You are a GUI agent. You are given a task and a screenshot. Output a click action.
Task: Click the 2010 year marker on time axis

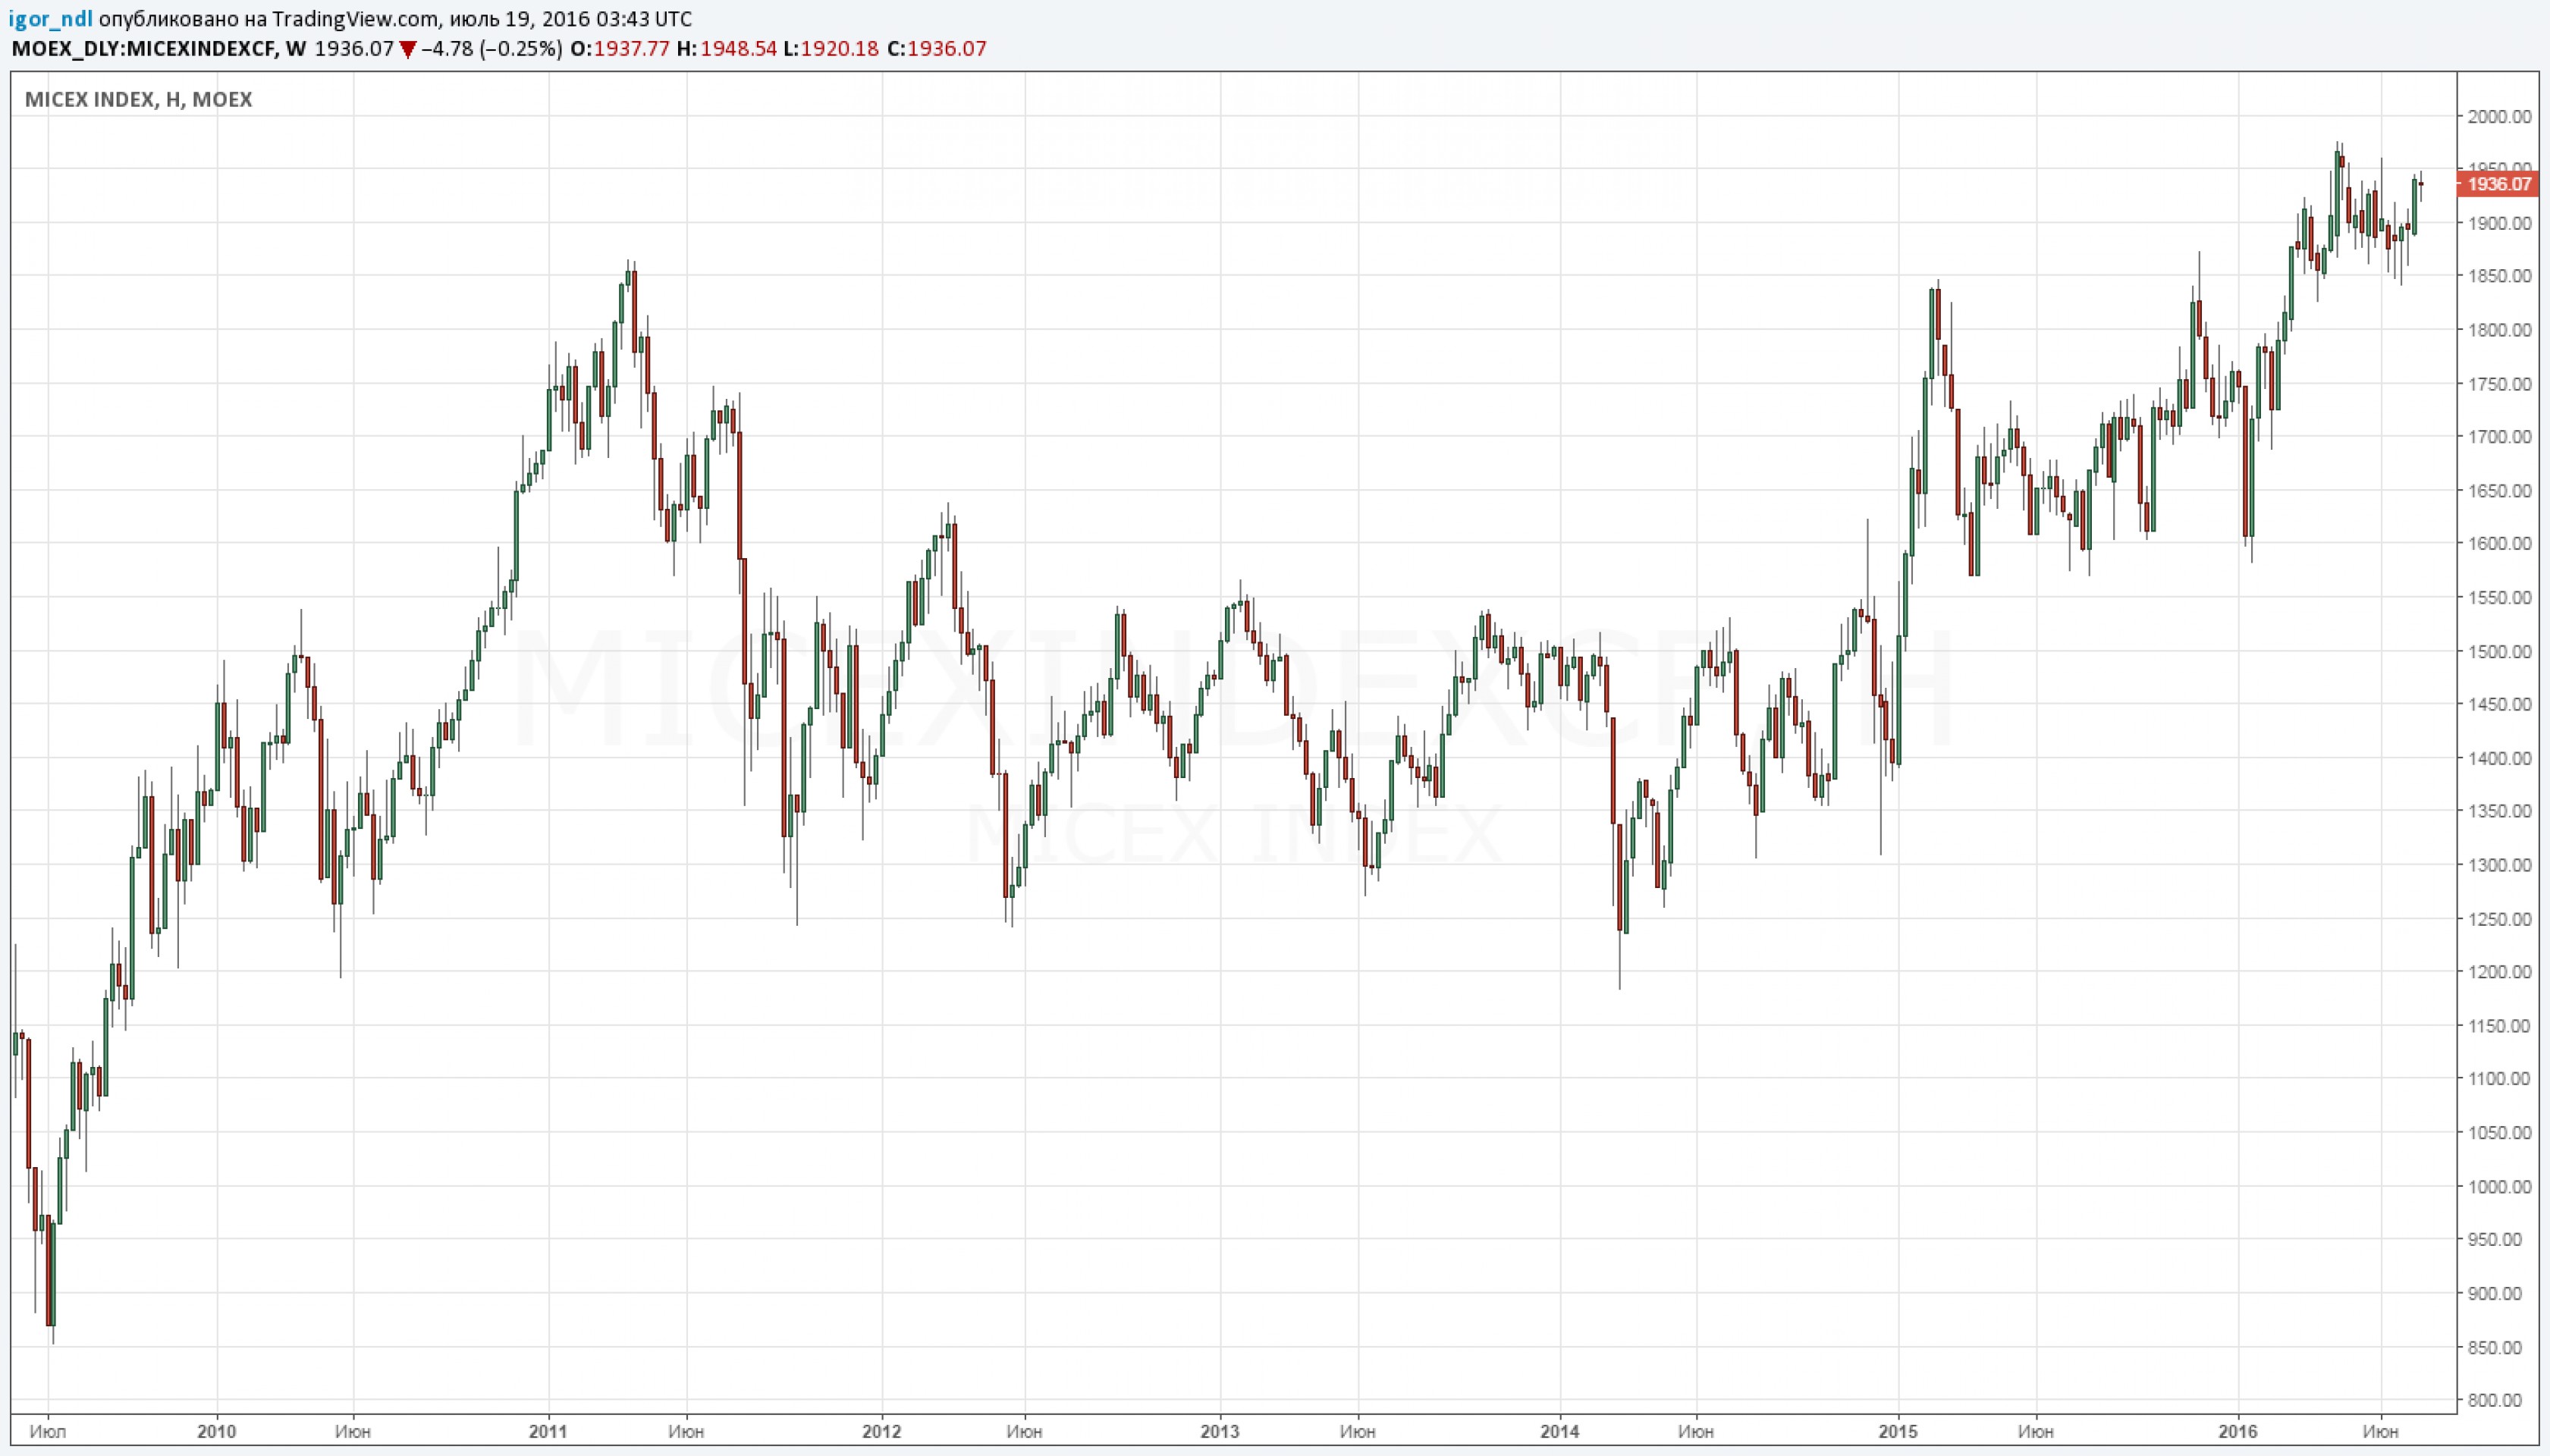[216, 1431]
